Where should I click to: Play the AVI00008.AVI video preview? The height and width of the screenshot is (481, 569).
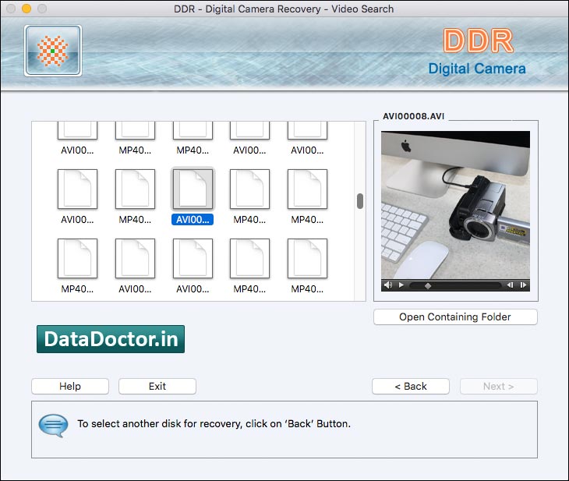tap(401, 285)
